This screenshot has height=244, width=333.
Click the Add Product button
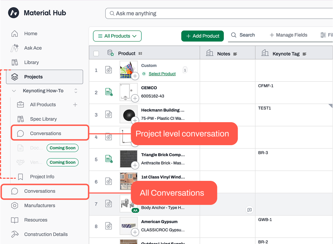pyautogui.click(x=202, y=36)
